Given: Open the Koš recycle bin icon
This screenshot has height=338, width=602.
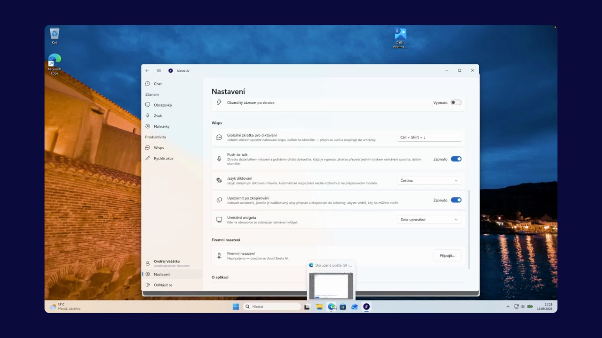Looking at the screenshot, I should point(55,36).
